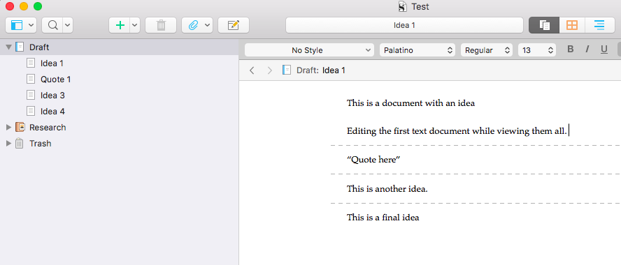The height and width of the screenshot is (265, 621).
Task: Click the Idea 1 quick search field
Action: click(404, 25)
